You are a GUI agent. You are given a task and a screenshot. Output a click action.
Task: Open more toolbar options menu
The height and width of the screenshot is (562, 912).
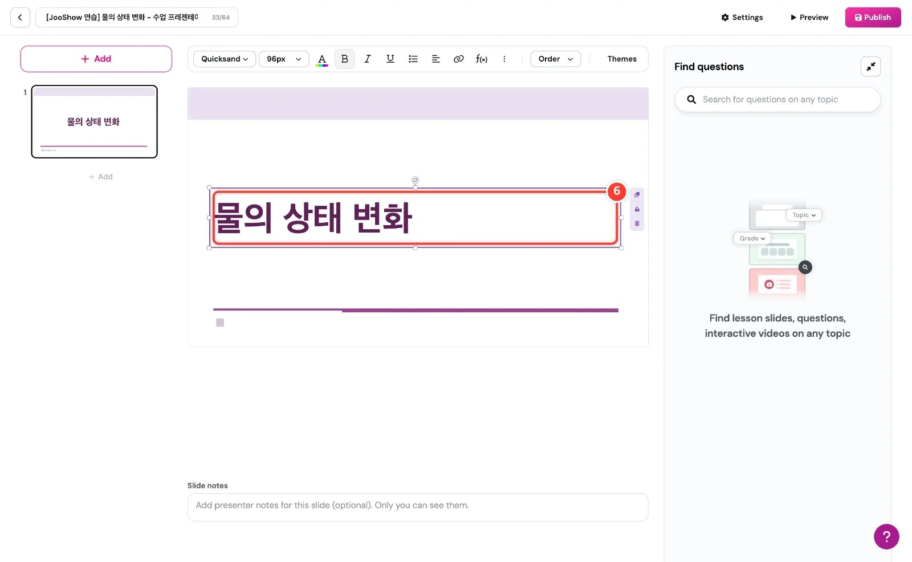point(504,59)
